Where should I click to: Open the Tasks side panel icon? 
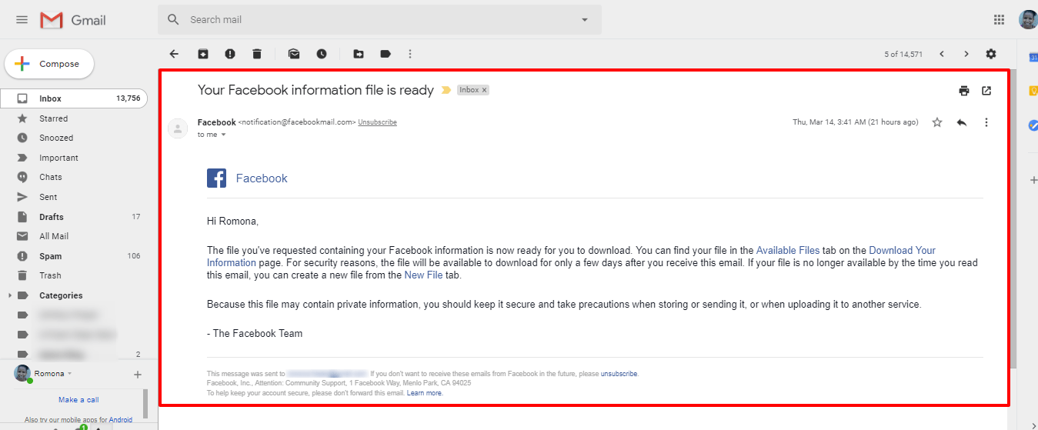(1033, 125)
